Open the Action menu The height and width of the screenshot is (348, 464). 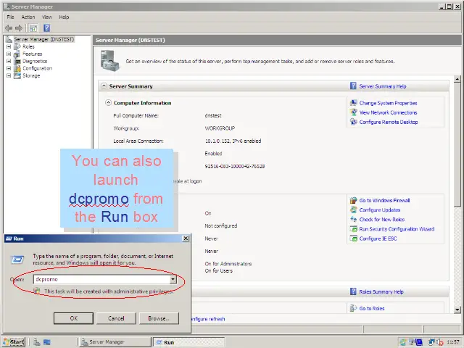click(x=28, y=17)
